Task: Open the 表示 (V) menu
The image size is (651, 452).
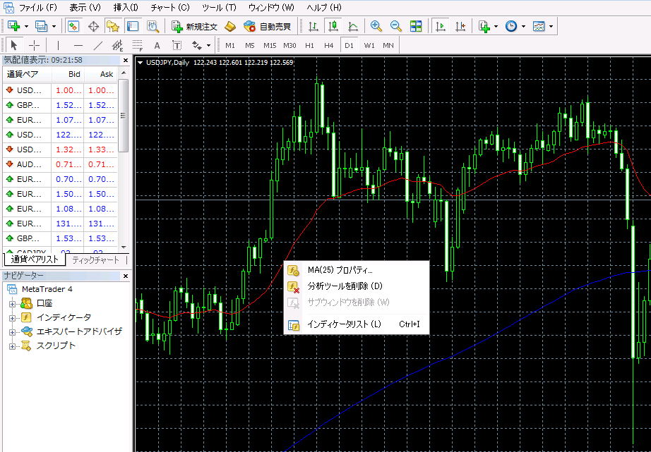Action: tap(85, 8)
